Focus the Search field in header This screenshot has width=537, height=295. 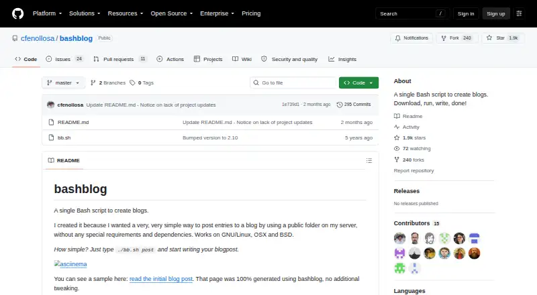tap(412, 13)
